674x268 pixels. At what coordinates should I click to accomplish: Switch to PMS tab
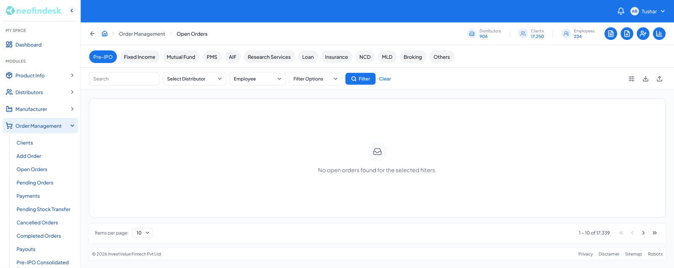(x=212, y=57)
